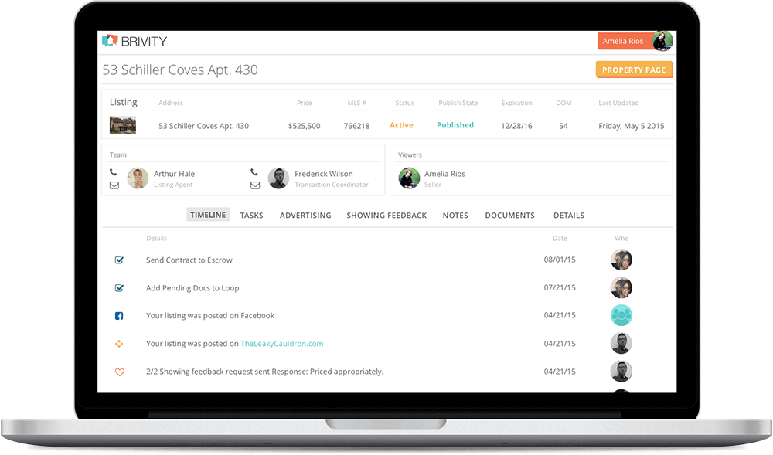
Task: Click email envelope icon for Frederick Wilson
Action: point(255,185)
